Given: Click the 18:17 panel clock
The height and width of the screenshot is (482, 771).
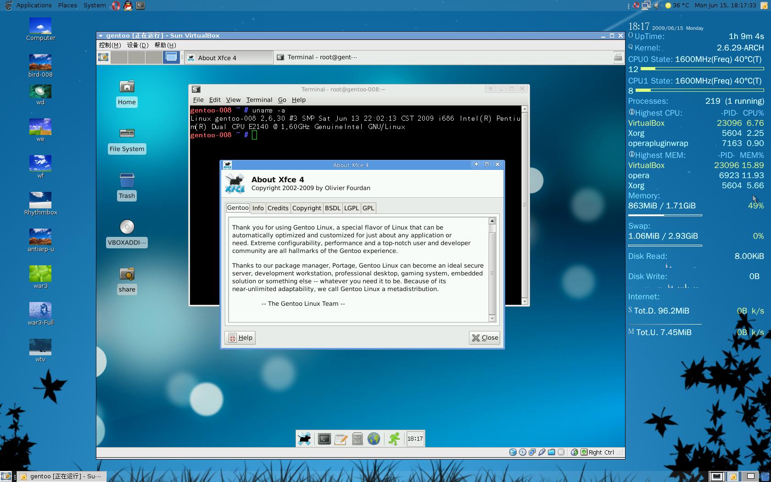Looking at the screenshot, I should 415,439.
